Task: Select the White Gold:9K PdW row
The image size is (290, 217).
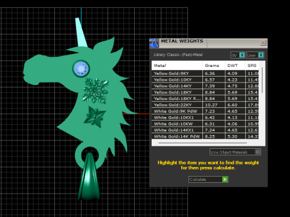Action: pyautogui.click(x=205, y=112)
